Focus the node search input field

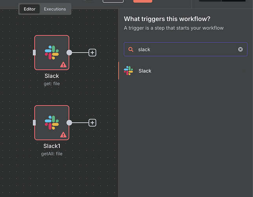(186, 49)
